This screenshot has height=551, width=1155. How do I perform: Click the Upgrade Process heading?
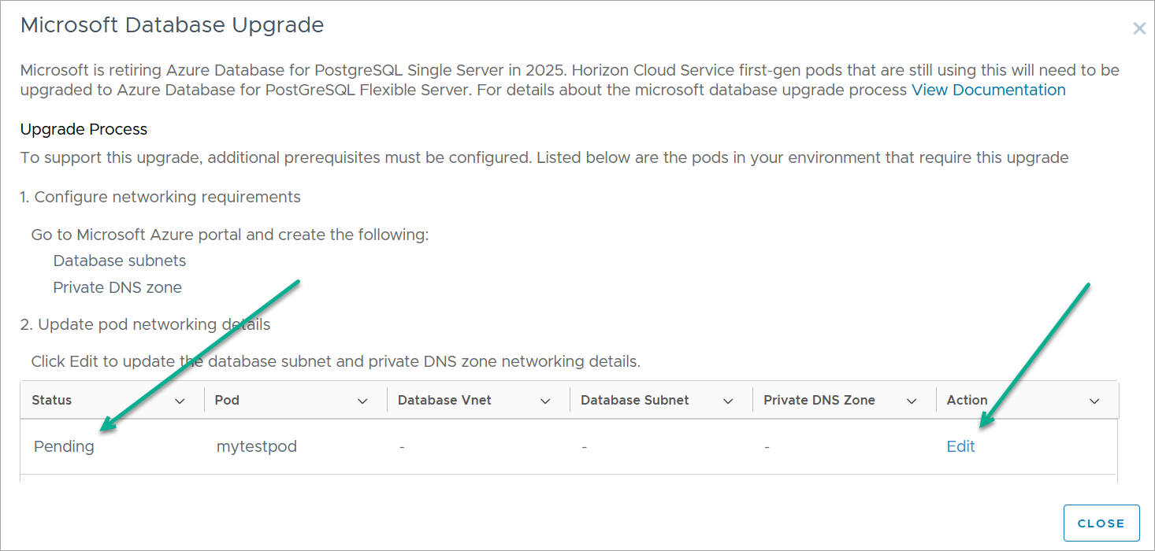click(x=84, y=129)
